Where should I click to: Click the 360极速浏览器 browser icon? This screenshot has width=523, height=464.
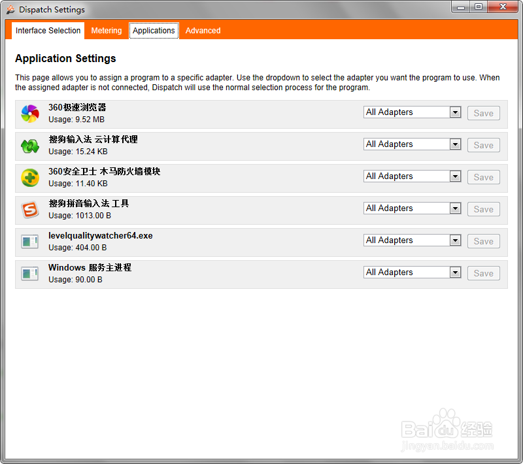(x=30, y=114)
